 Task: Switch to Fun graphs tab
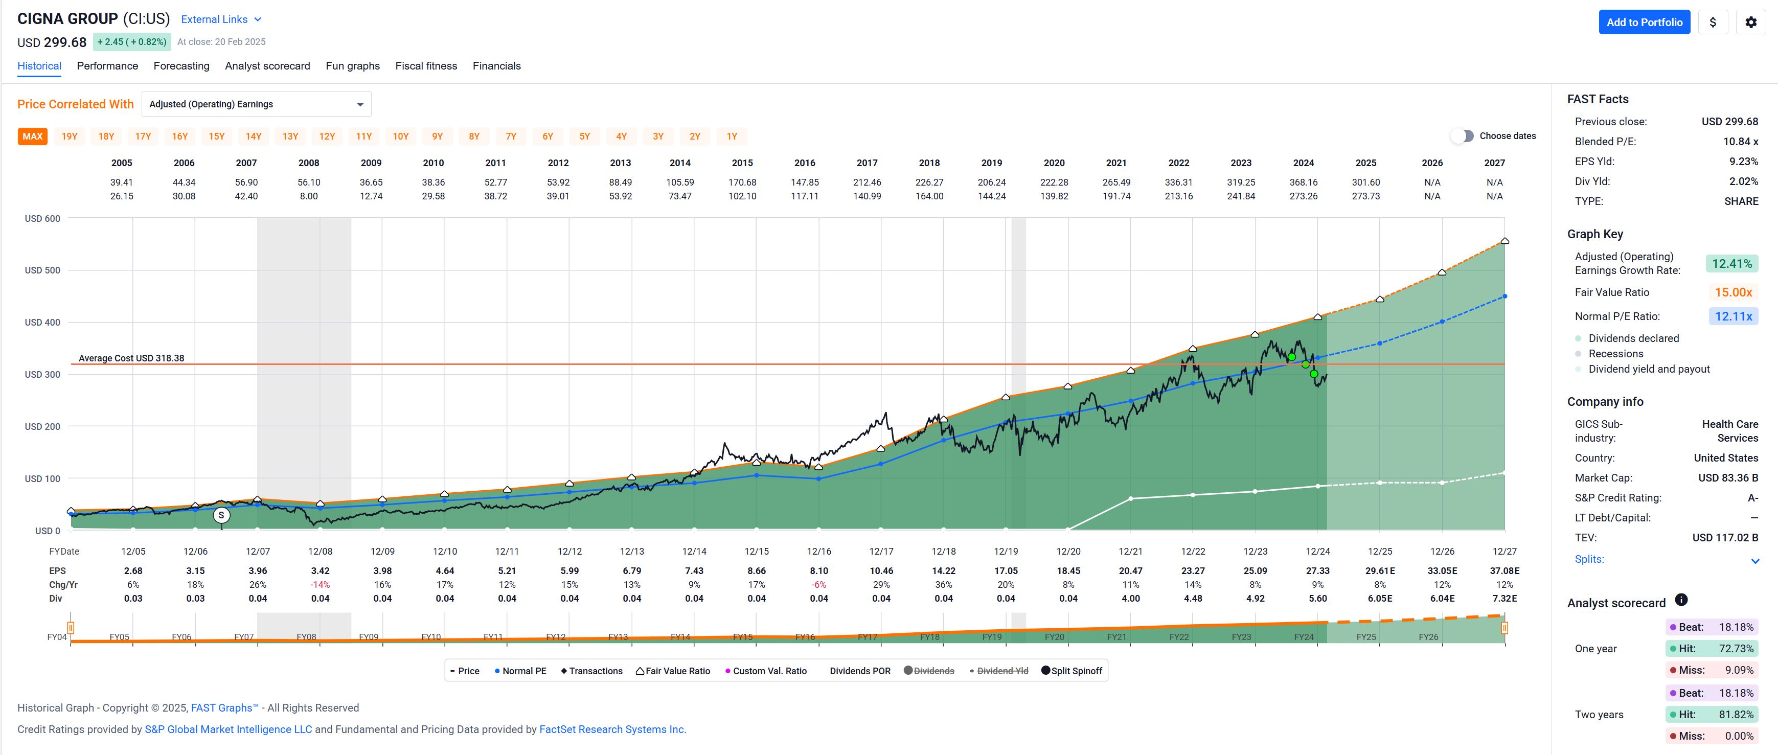(x=353, y=66)
